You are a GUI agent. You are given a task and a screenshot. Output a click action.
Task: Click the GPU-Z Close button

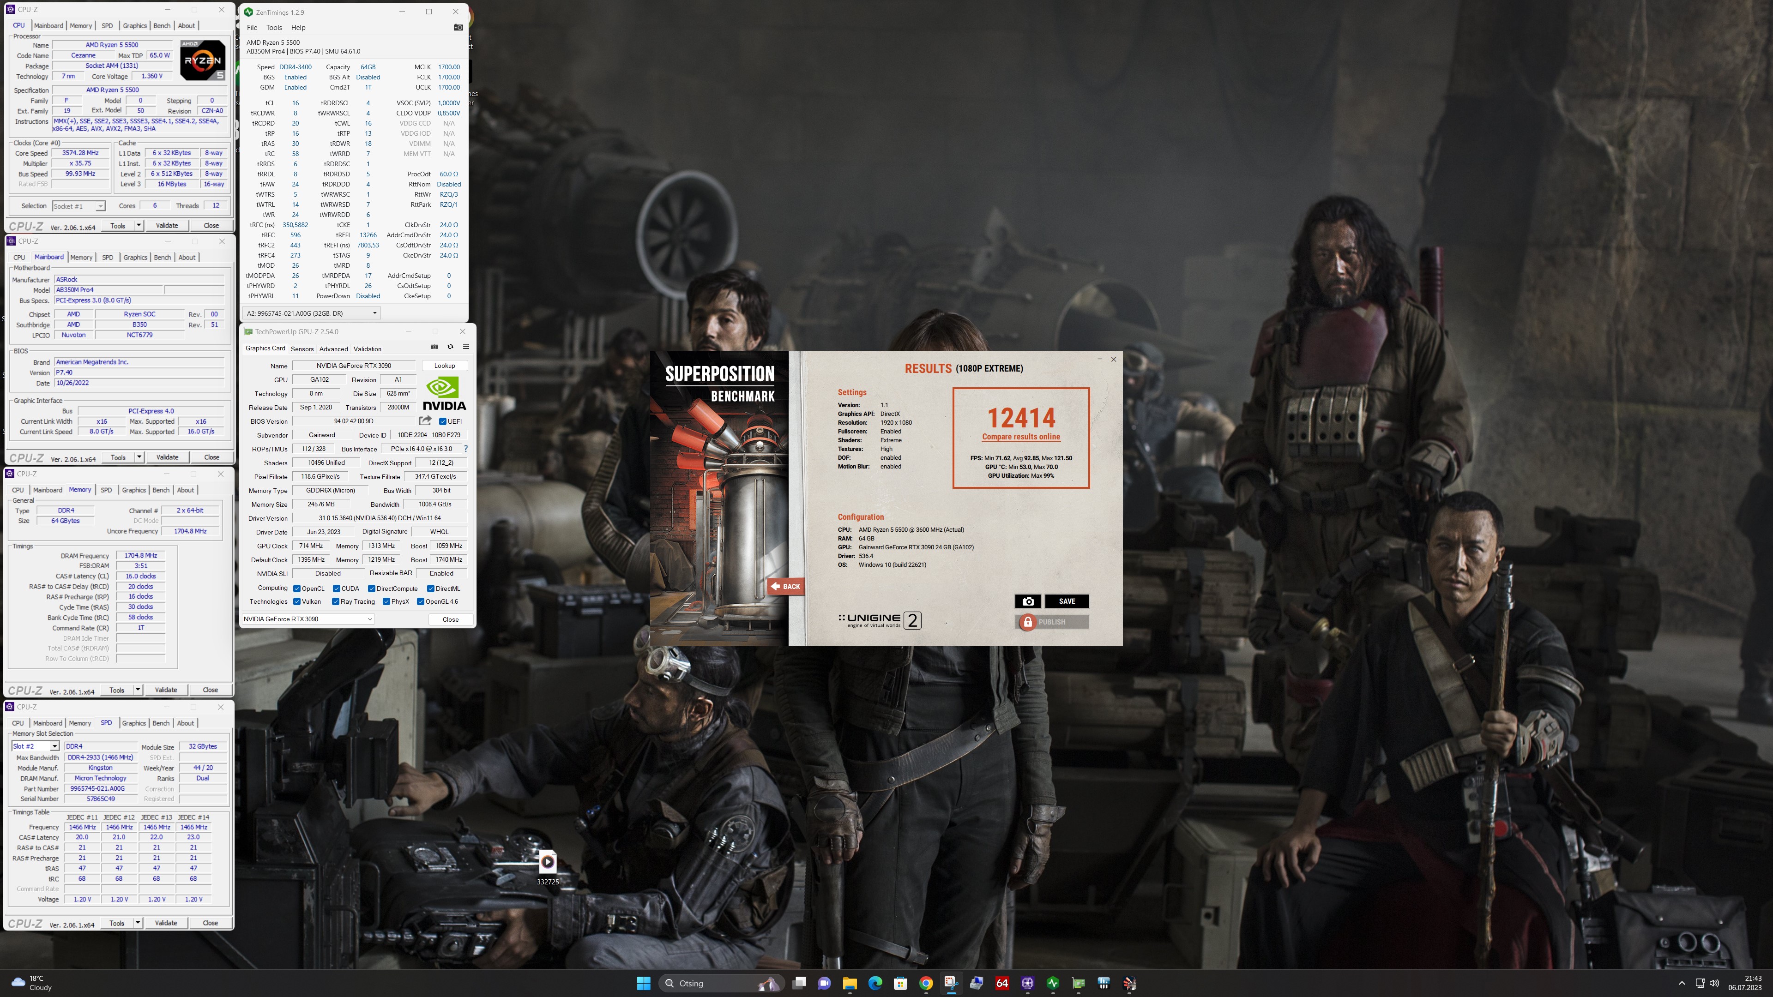tap(450, 619)
